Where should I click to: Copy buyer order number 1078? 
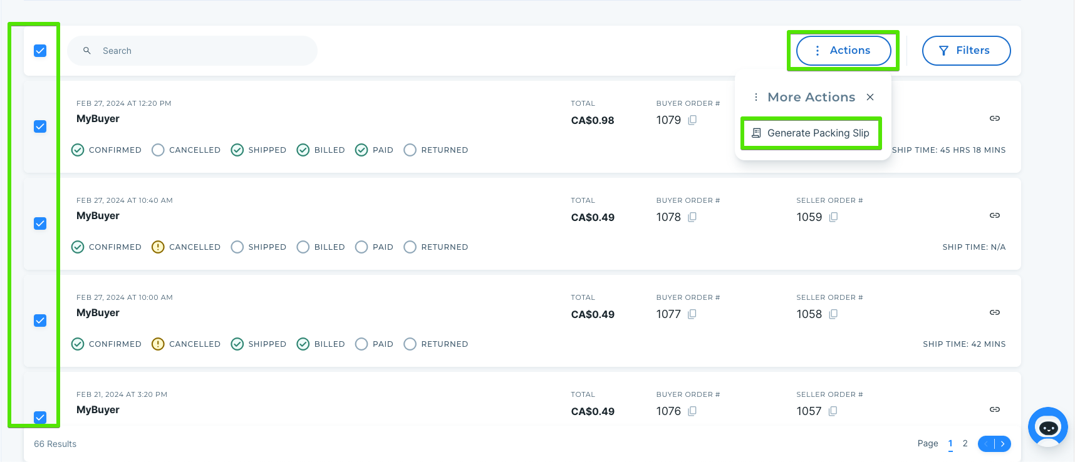tap(692, 217)
